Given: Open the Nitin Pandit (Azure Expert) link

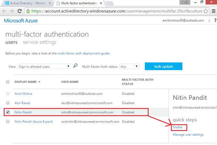Looking at the screenshot, I should (x=34, y=122).
